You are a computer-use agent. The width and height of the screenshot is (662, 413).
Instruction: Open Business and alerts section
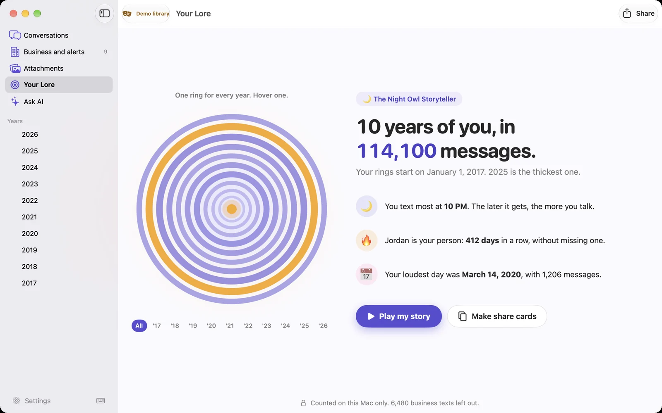tap(59, 52)
